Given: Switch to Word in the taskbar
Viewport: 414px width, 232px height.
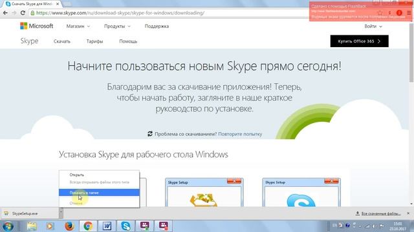Looking at the screenshot, I should (x=107, y=226).
